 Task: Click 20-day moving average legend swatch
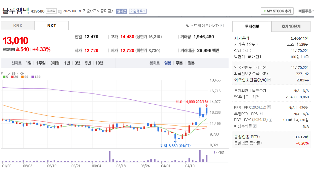(x=12, y=77)
